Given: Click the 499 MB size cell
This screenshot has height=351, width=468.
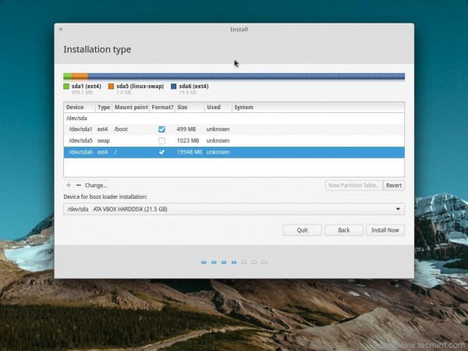Looking at the screenshot, I should (186, 129).
